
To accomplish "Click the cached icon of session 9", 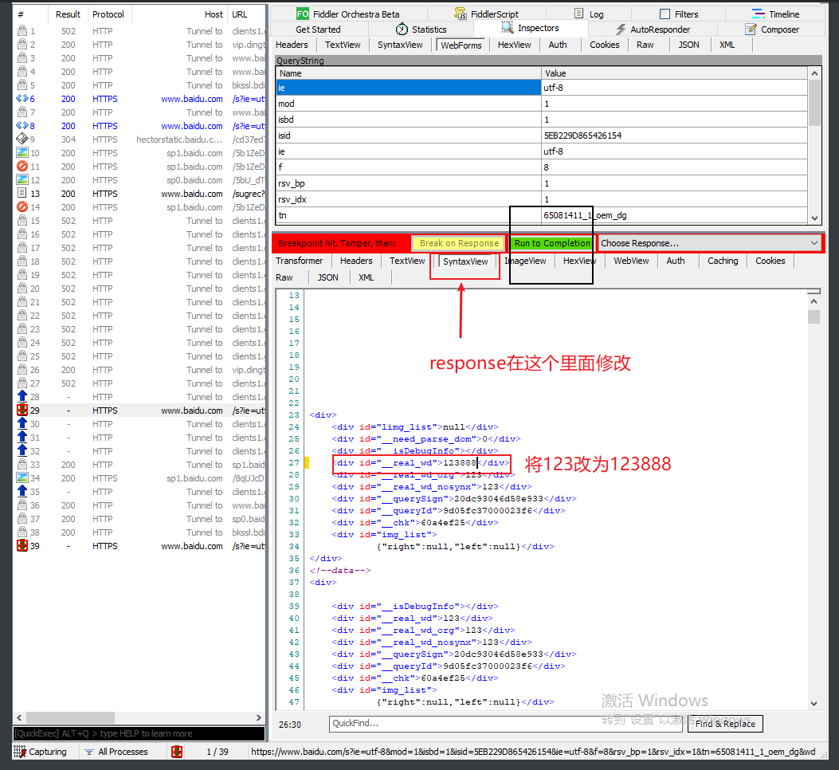I will tap(22, 139).
